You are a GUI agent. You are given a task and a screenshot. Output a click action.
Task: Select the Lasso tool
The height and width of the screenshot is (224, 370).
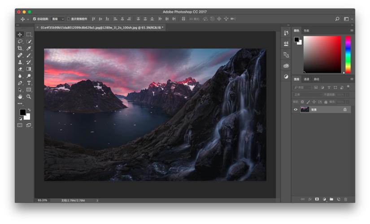pyautogui.click(x=20, y=41)
